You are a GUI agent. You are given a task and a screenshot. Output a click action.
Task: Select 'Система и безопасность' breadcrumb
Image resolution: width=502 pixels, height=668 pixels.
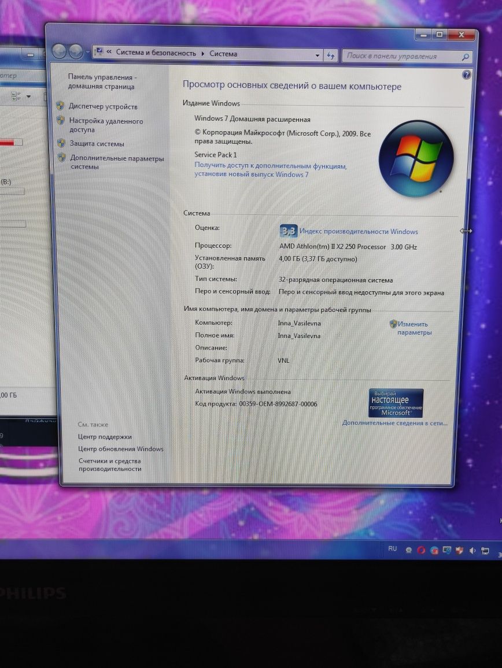156,53
